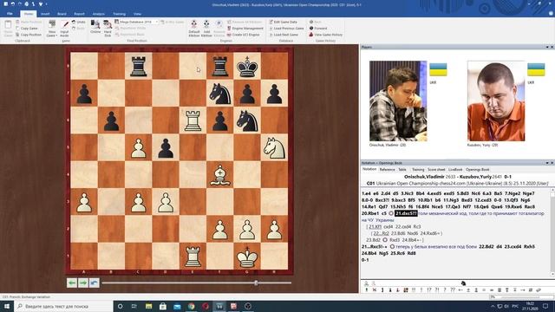Toggle Input mode in the ribbon

coord(64,29)
